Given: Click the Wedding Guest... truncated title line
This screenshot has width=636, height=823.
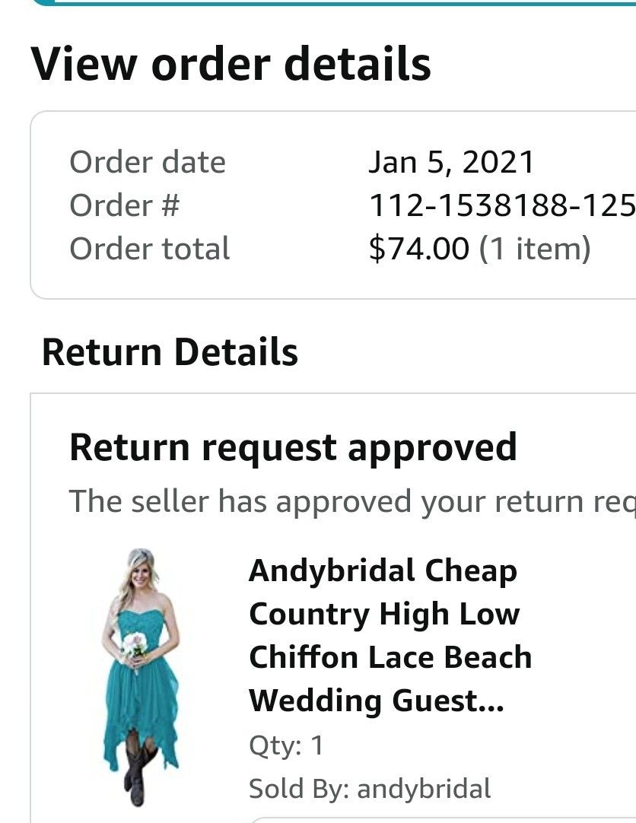Looking at the screenshot, I should click(x=376, y=701).
